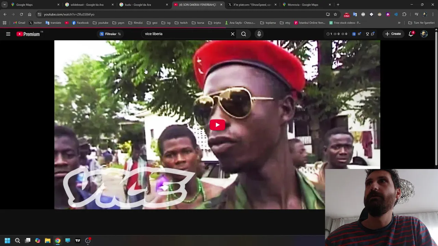This screenshot has width=438, height=246.
Task: Expand the kripto bookmark folder
Action: pos(215,23)
